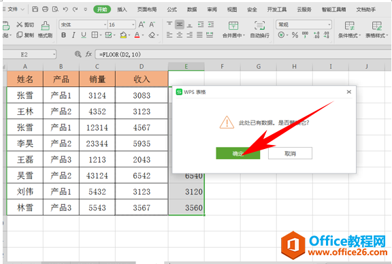Align text right

(x=190, y=35)
